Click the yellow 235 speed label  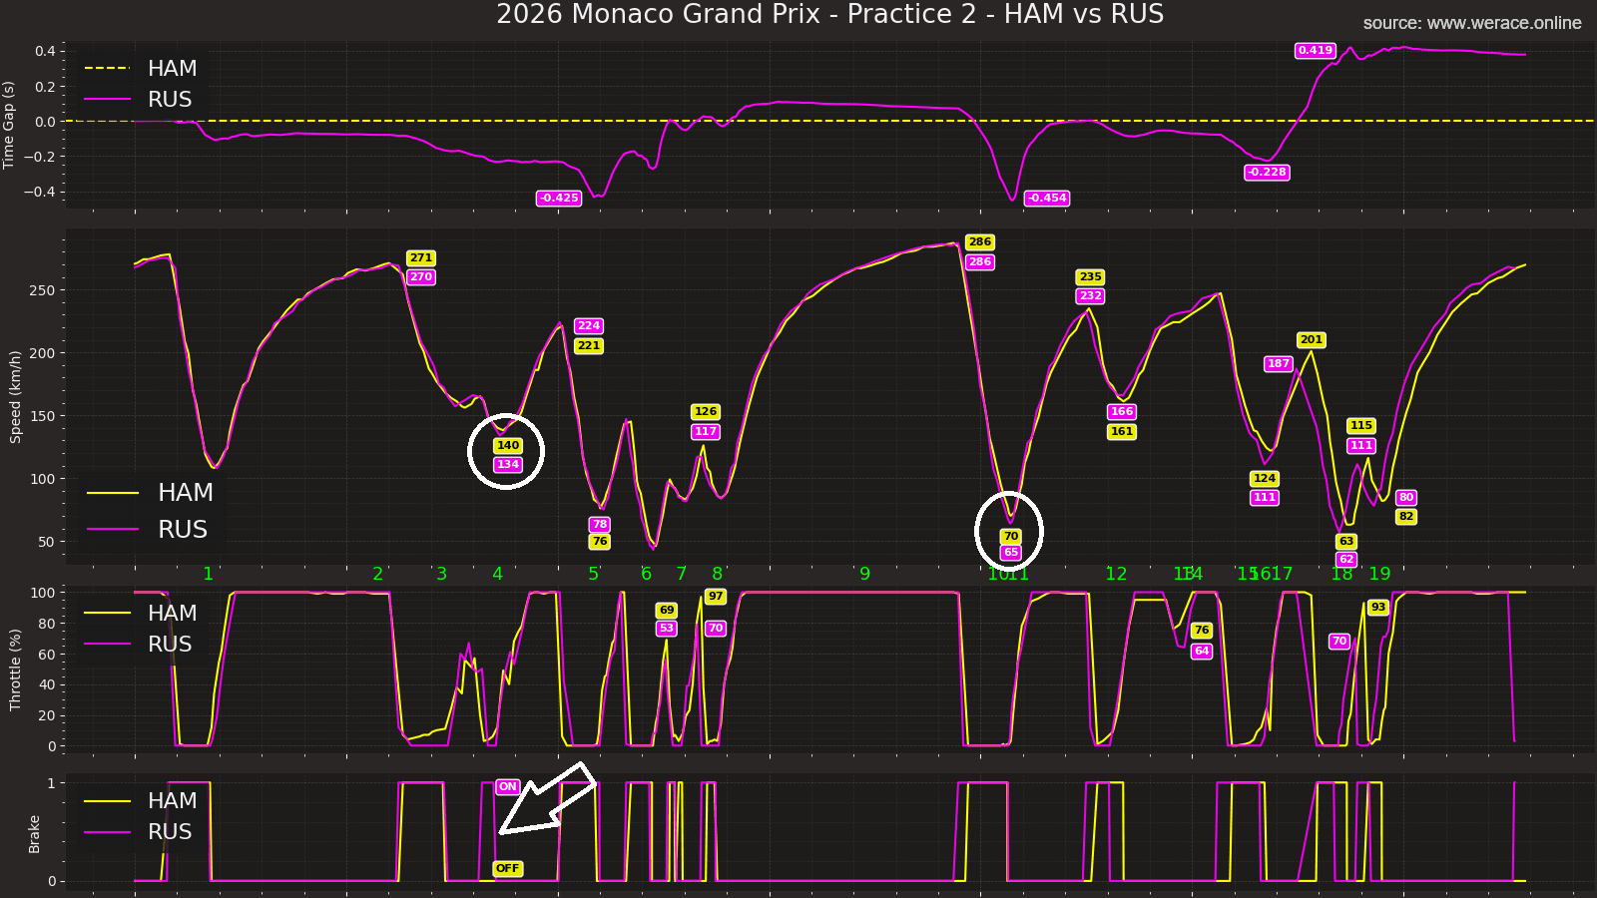tap(1090, 276)
